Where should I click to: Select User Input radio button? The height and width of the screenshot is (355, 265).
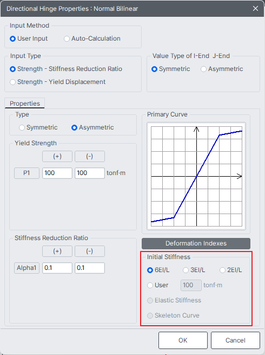pyautogui.click(x=29, y=38)
